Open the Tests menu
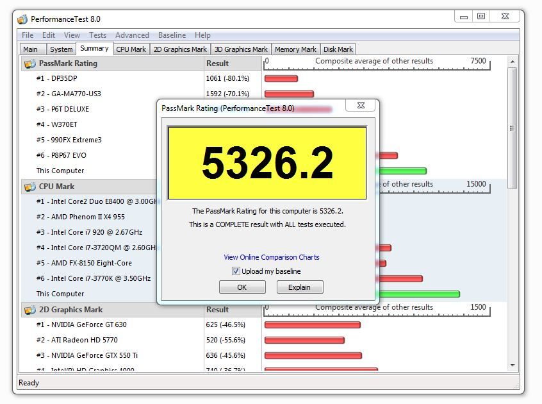This screenshot has width=542, height=404. [x=98, y=35]
